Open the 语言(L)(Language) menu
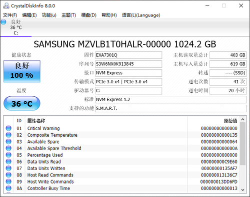This screenshot has width=250, height=197. click(141, 15)
